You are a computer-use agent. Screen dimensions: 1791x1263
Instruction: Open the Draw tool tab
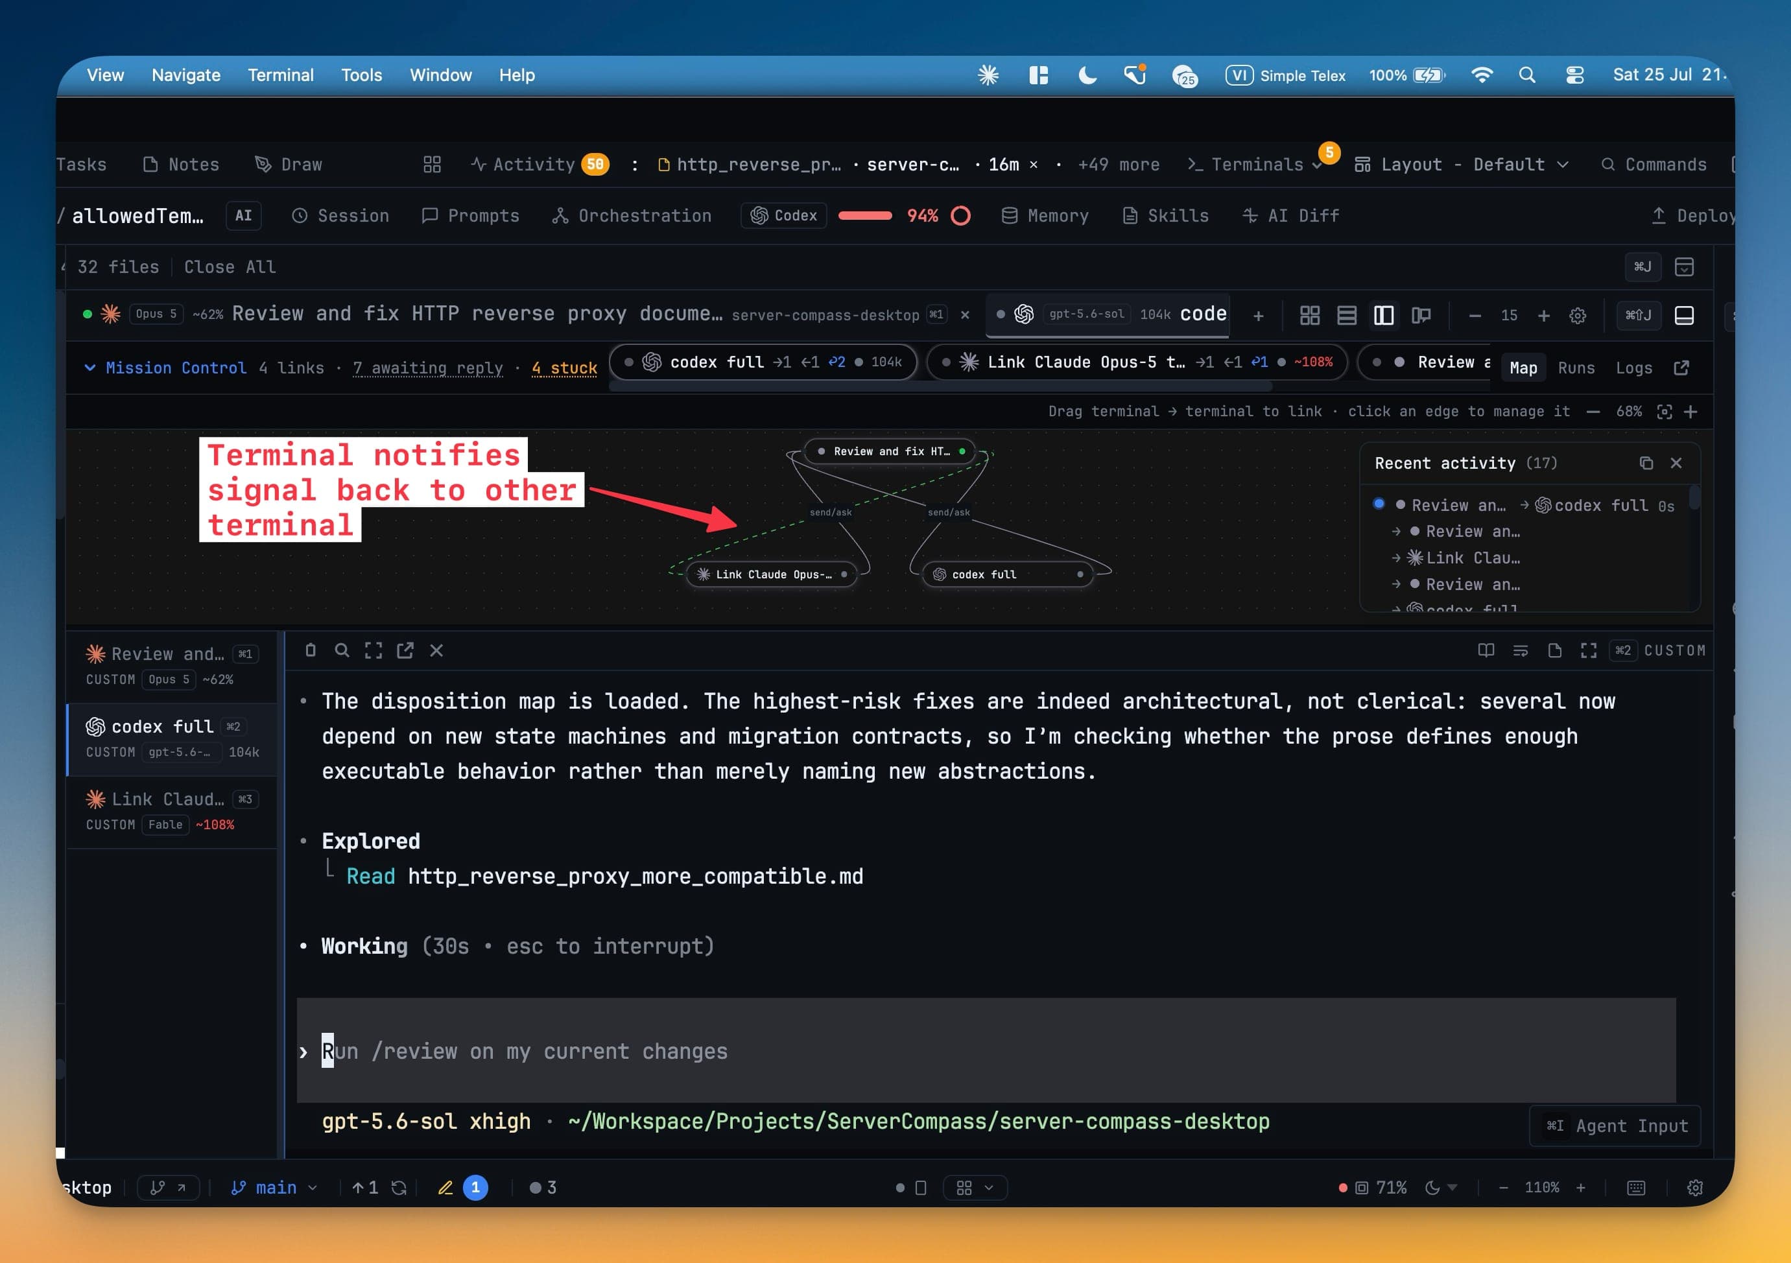tap(289, 164)
